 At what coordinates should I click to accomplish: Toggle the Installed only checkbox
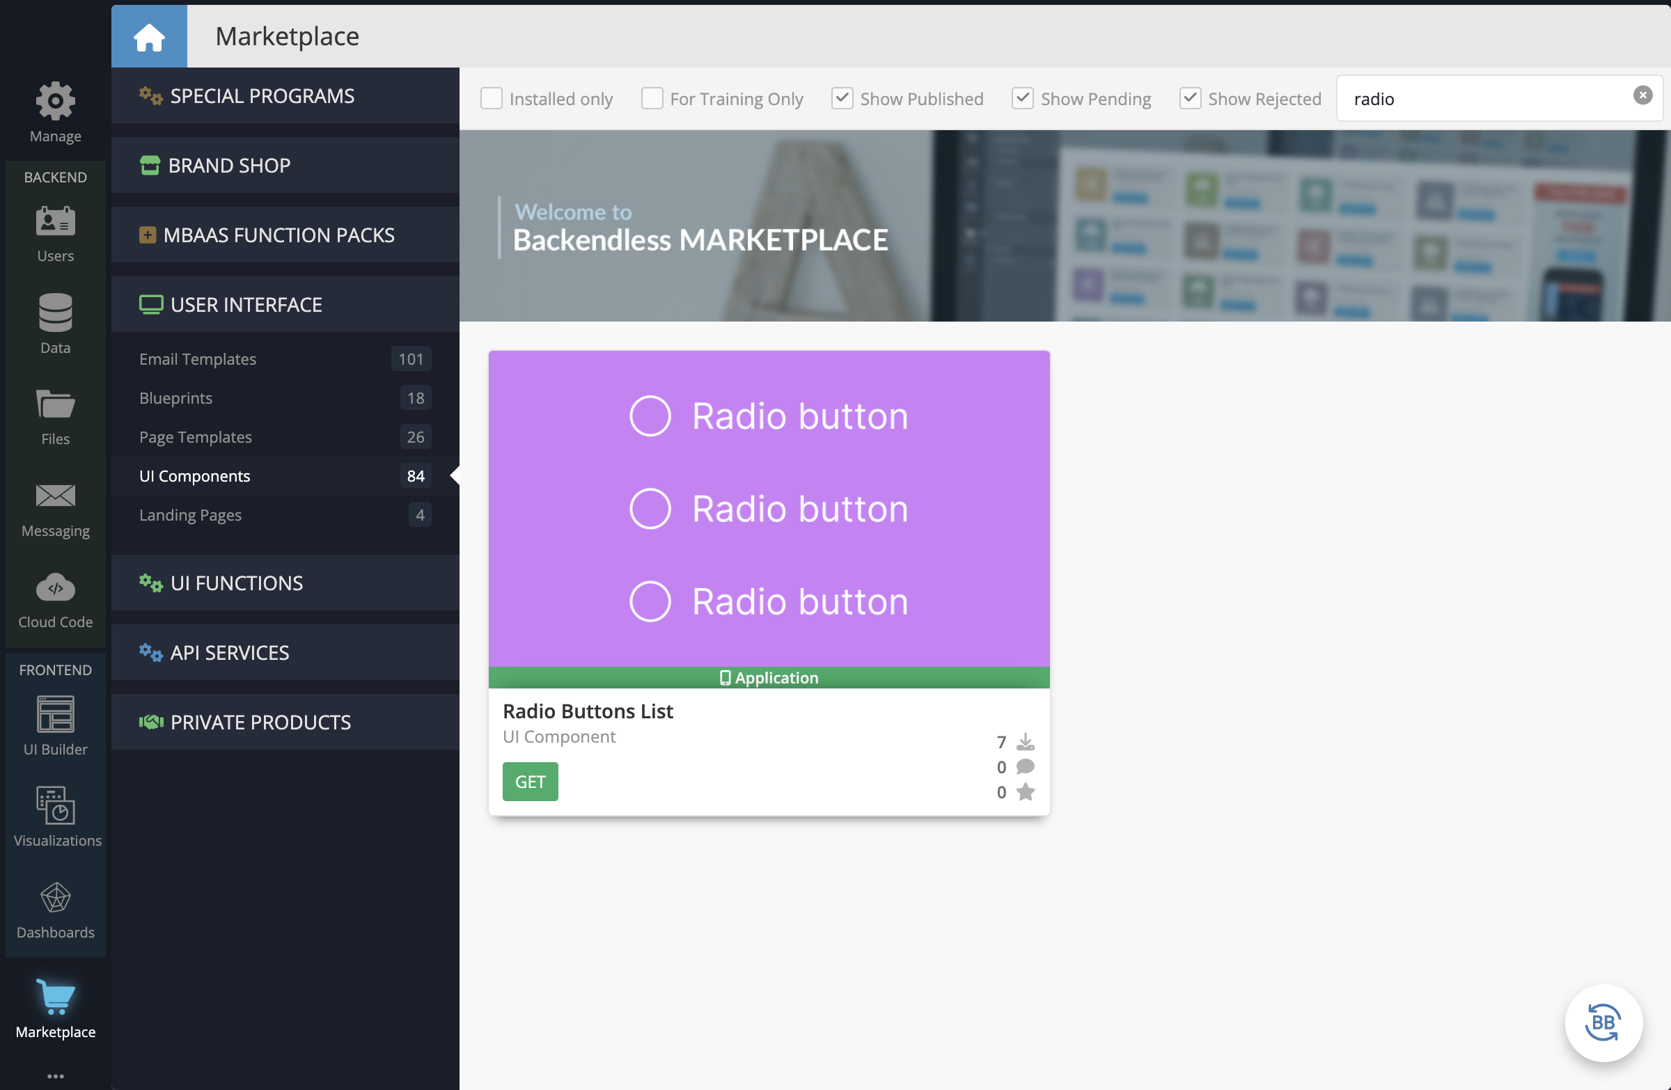(x=492, y=98)
